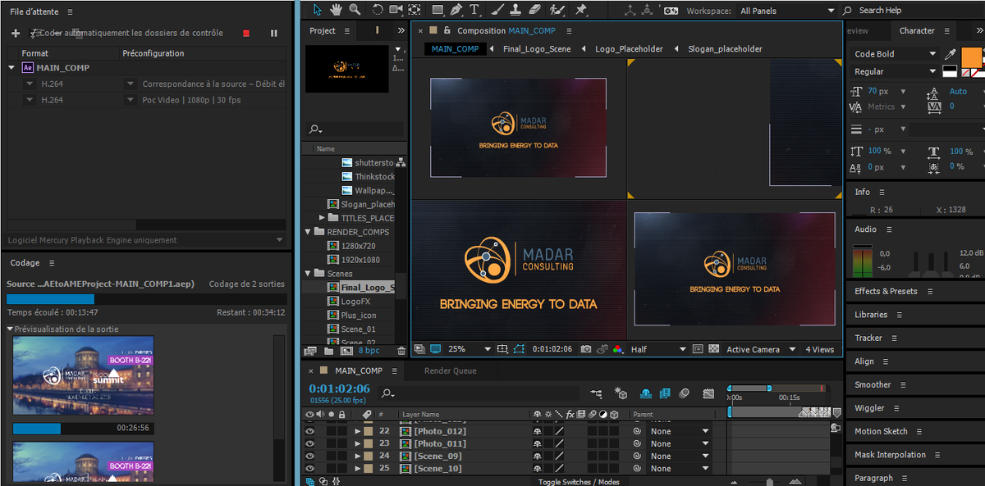
Task: Click the timeline layer search field
Action: pyautogui.click(x=480, y=394)
